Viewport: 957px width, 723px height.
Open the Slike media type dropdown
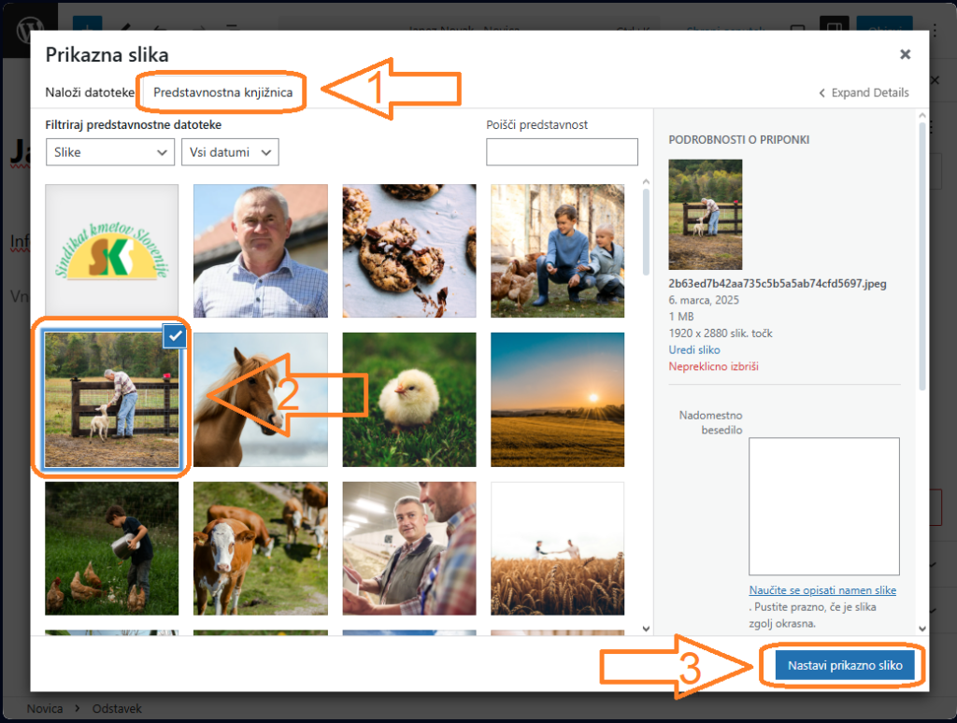[x=110, y=152]
